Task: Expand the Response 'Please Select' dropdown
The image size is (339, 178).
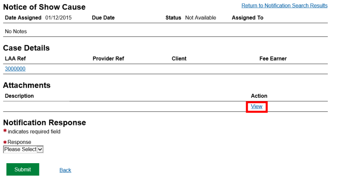Action: tap(23, 149)
